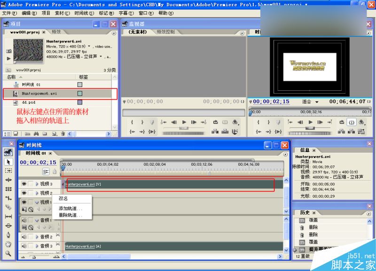
Task: Expand Audio 2 track
Action: tap(37, 237)
